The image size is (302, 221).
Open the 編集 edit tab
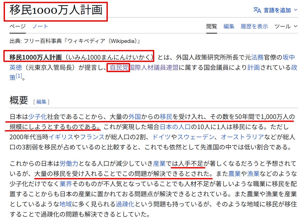[229, 26]
